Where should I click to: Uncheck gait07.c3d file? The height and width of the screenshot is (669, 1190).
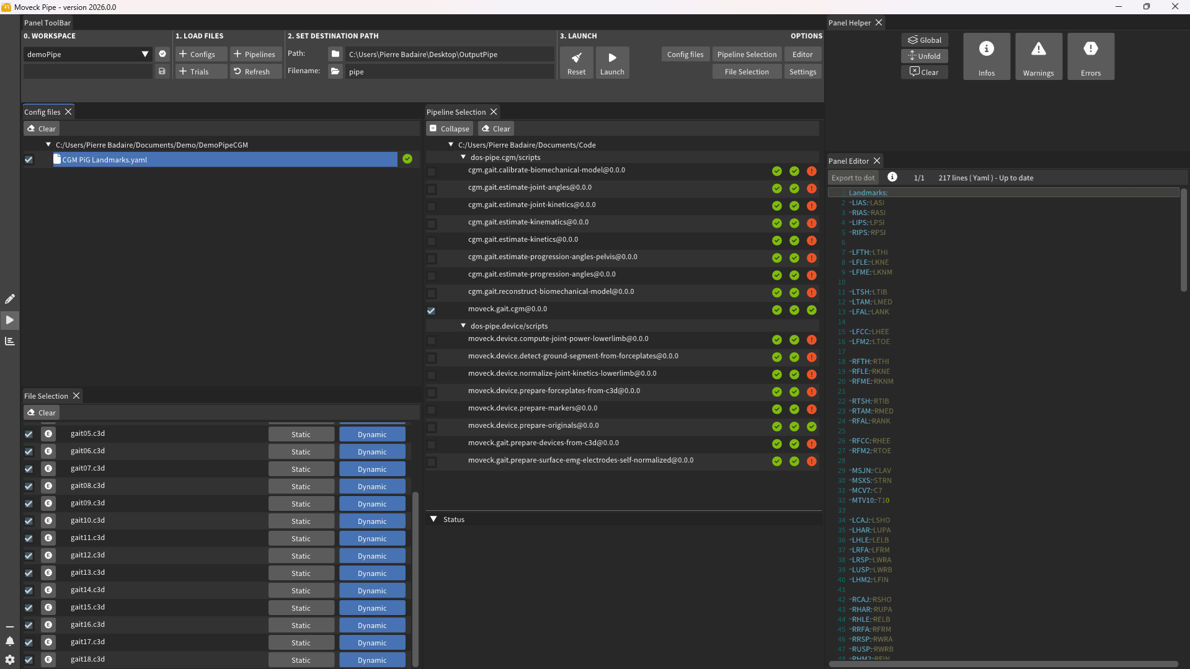pyautogui.click(x=29, y=469)
